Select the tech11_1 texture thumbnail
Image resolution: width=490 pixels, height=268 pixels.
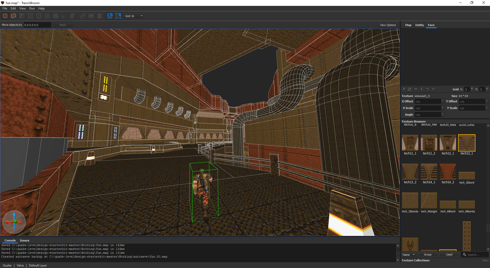point(410,143)
